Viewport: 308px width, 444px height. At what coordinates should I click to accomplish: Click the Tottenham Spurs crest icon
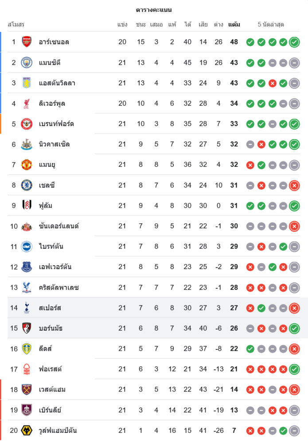[x=27, y=308]
